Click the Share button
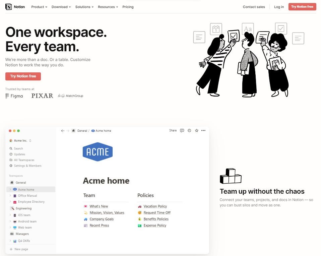The image size is (321, 256). tap(173, 130)
